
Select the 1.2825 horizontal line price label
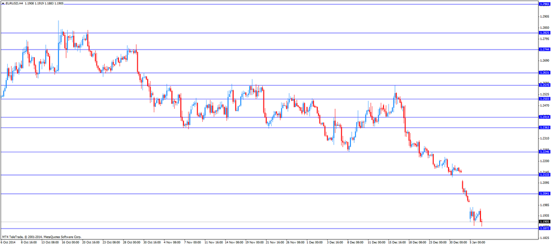pyautogui.click(x=544, y=33)
